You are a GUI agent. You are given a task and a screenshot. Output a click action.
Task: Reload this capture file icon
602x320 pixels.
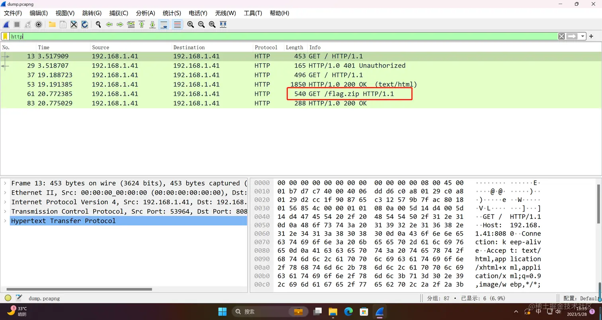point(84,25)
